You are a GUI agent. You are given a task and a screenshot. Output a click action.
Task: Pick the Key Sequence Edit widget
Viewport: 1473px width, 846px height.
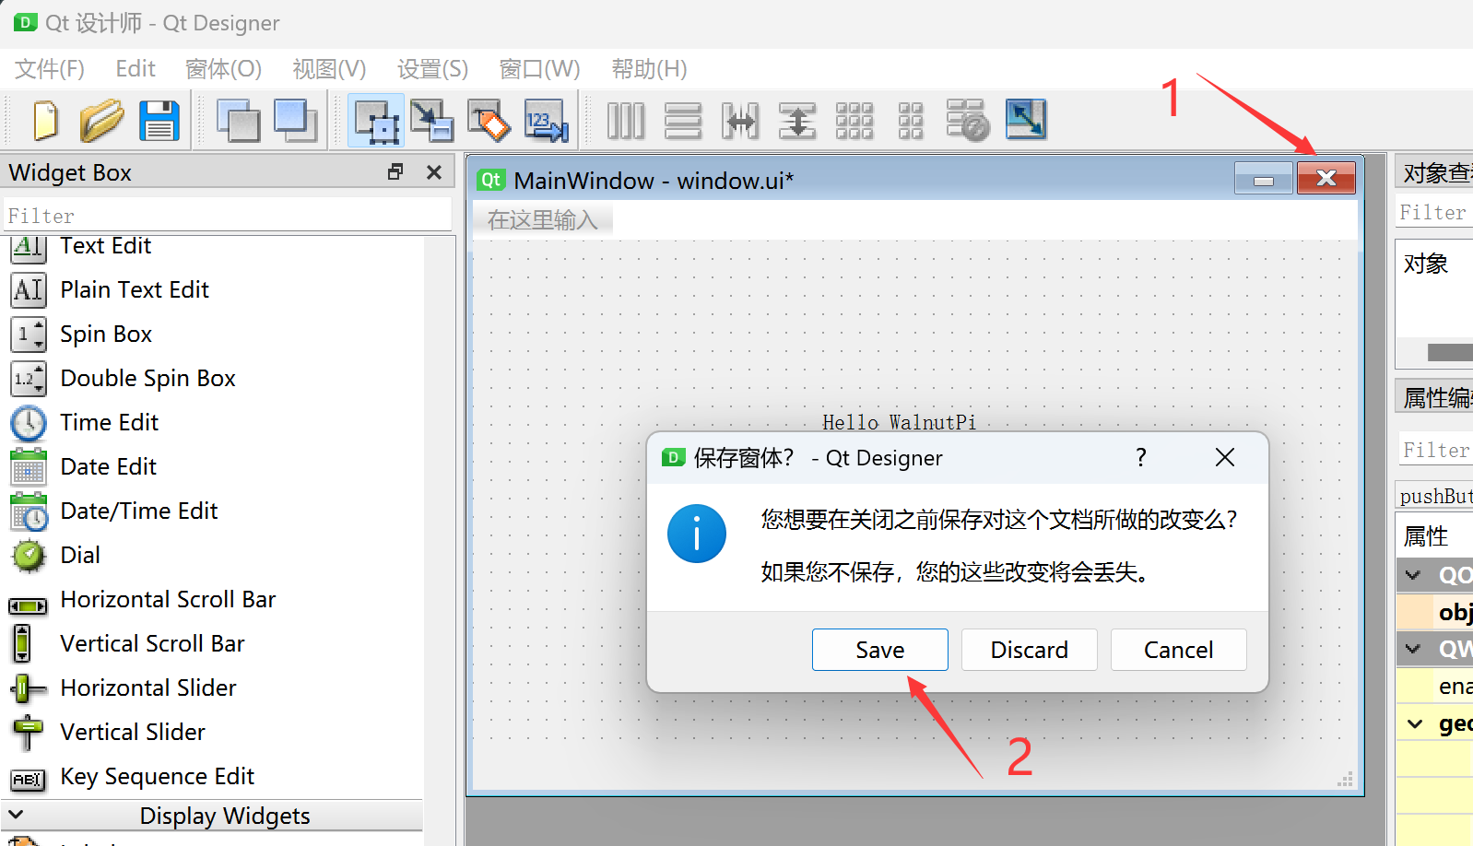[x=157, y=777]
